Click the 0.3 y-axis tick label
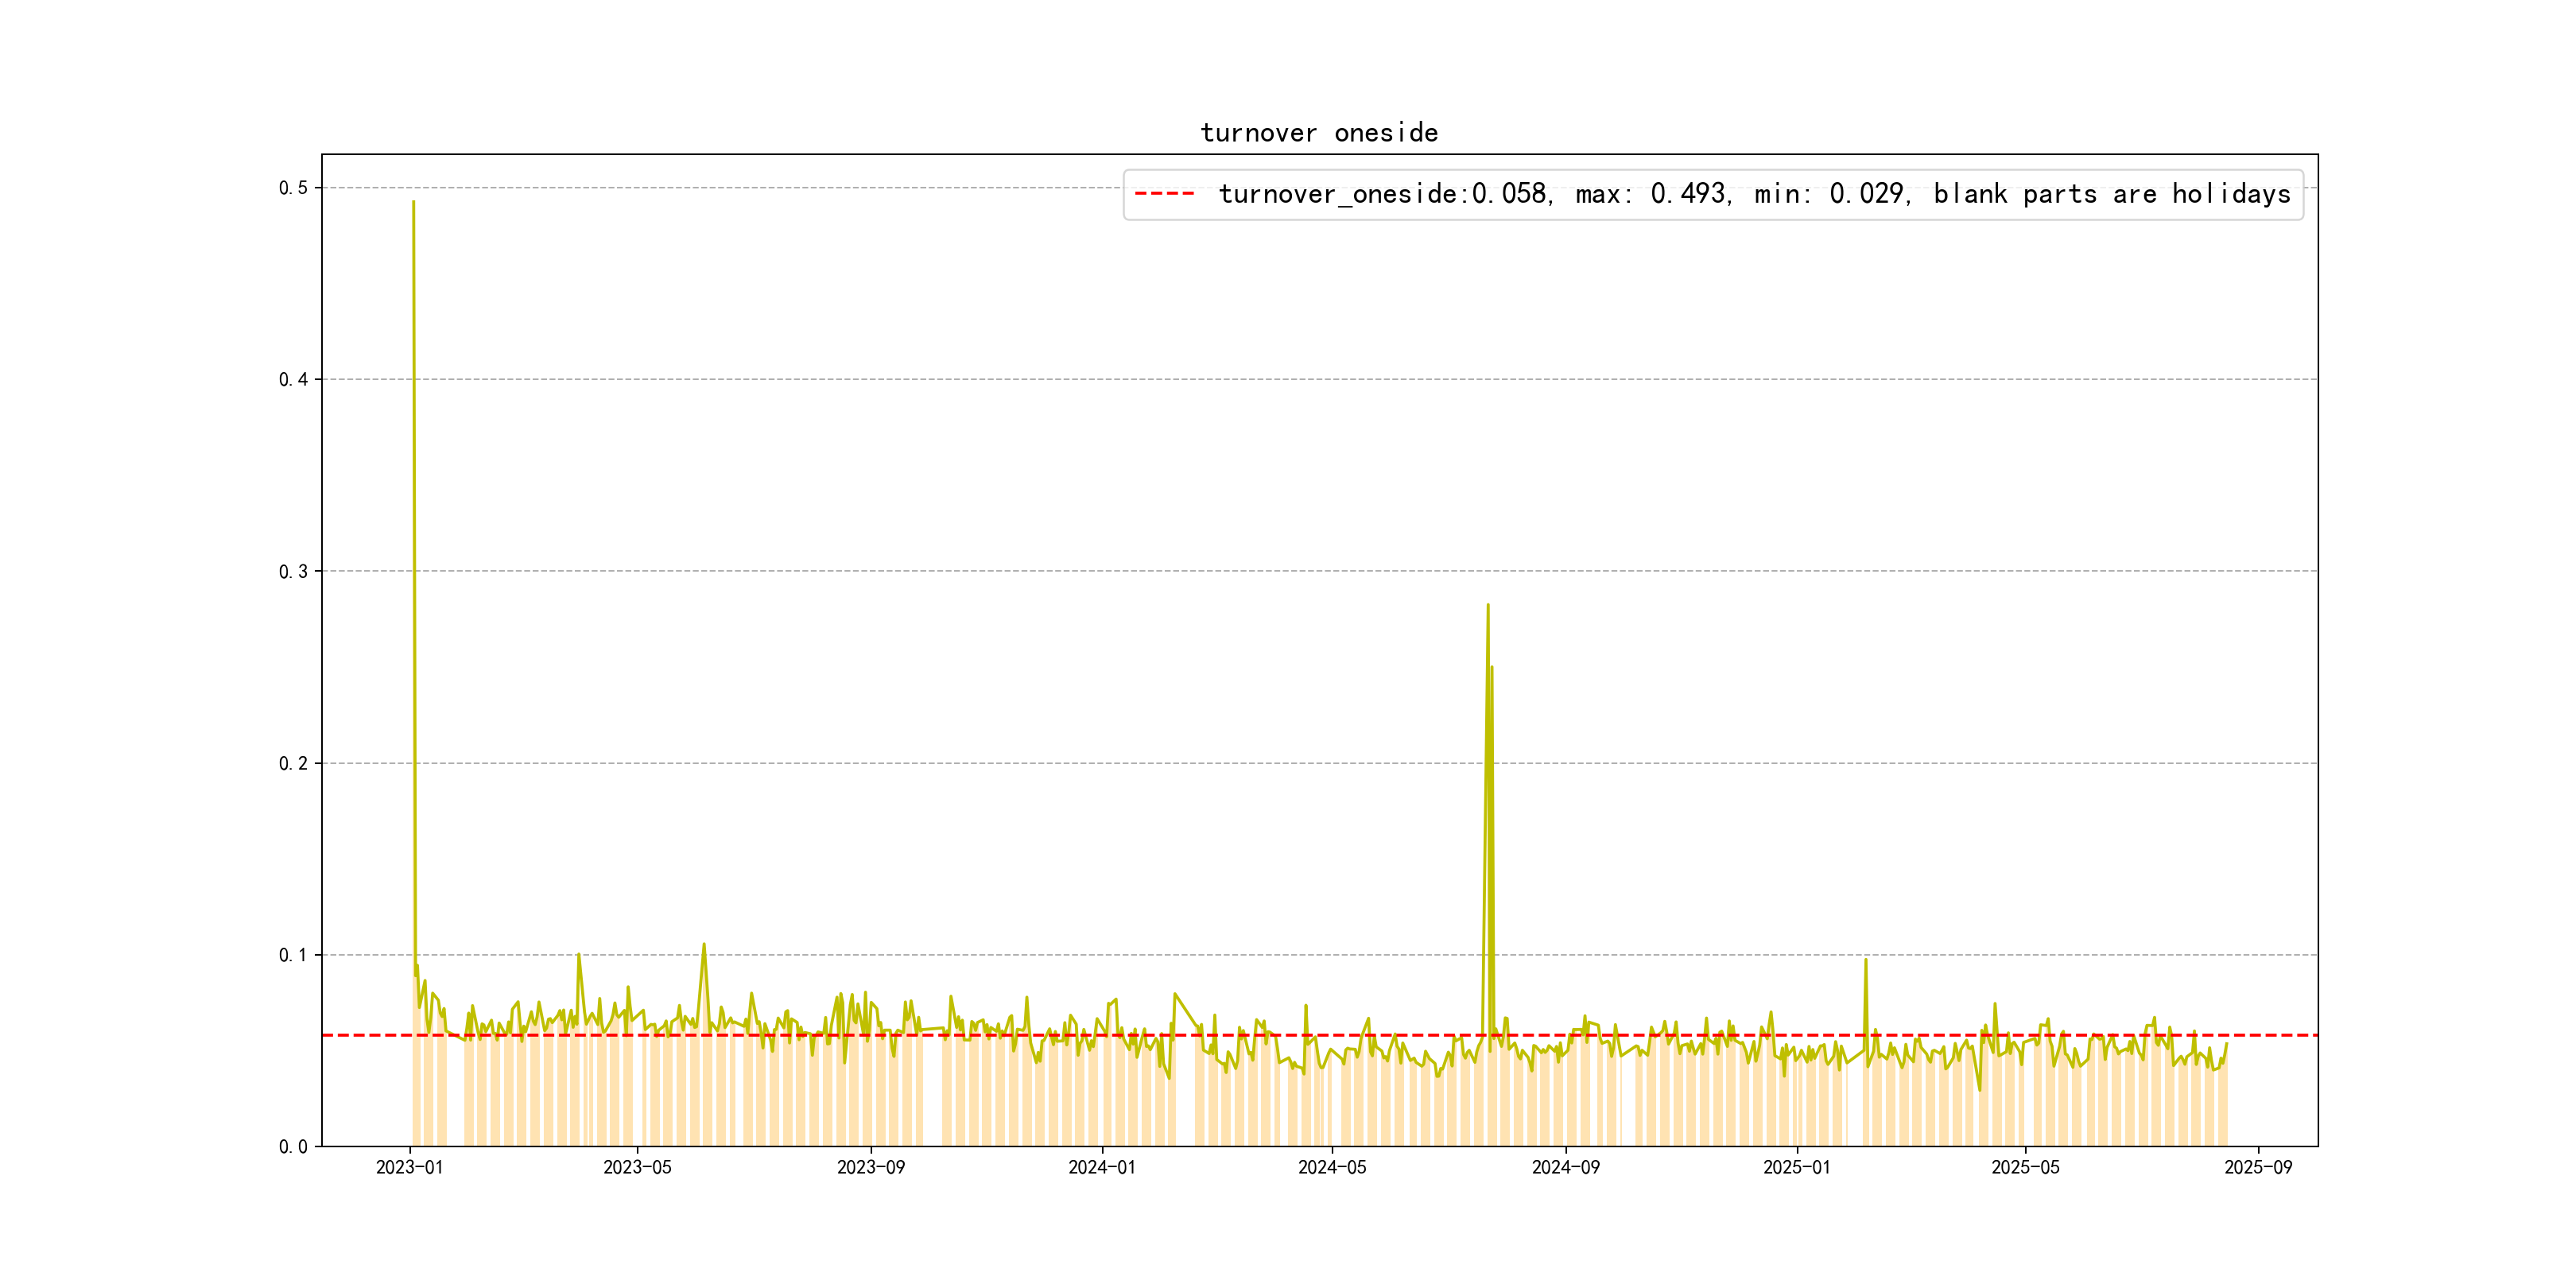 point(293,572)
